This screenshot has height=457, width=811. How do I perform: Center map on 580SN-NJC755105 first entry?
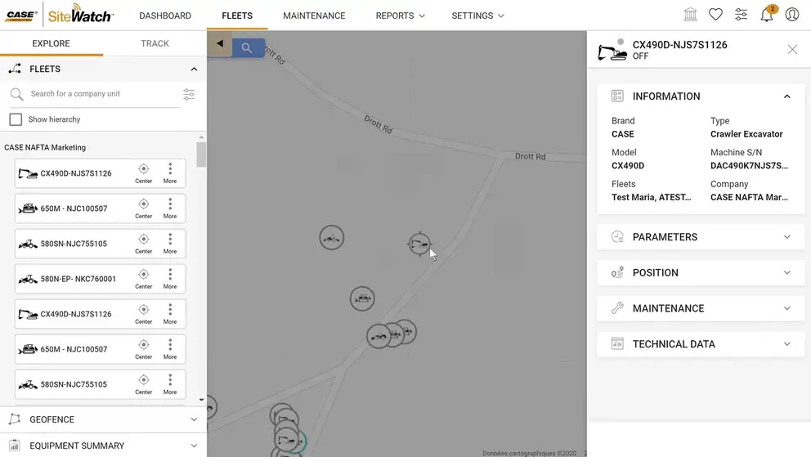(x=144, y=244)
